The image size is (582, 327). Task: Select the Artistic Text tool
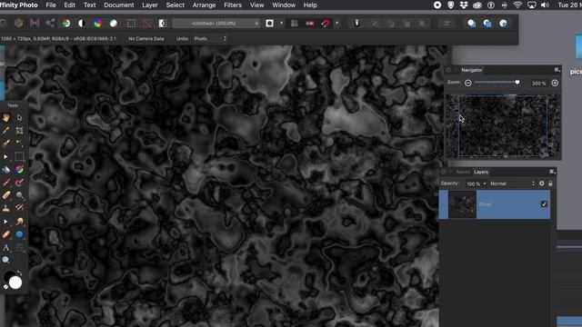pyautogui.click(x=6, y=247)
